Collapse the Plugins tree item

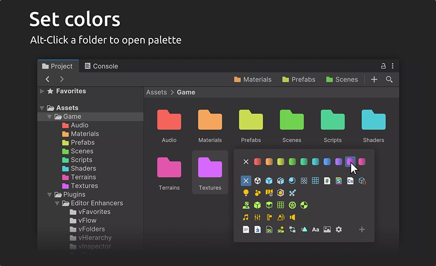[x=50, y=194]
